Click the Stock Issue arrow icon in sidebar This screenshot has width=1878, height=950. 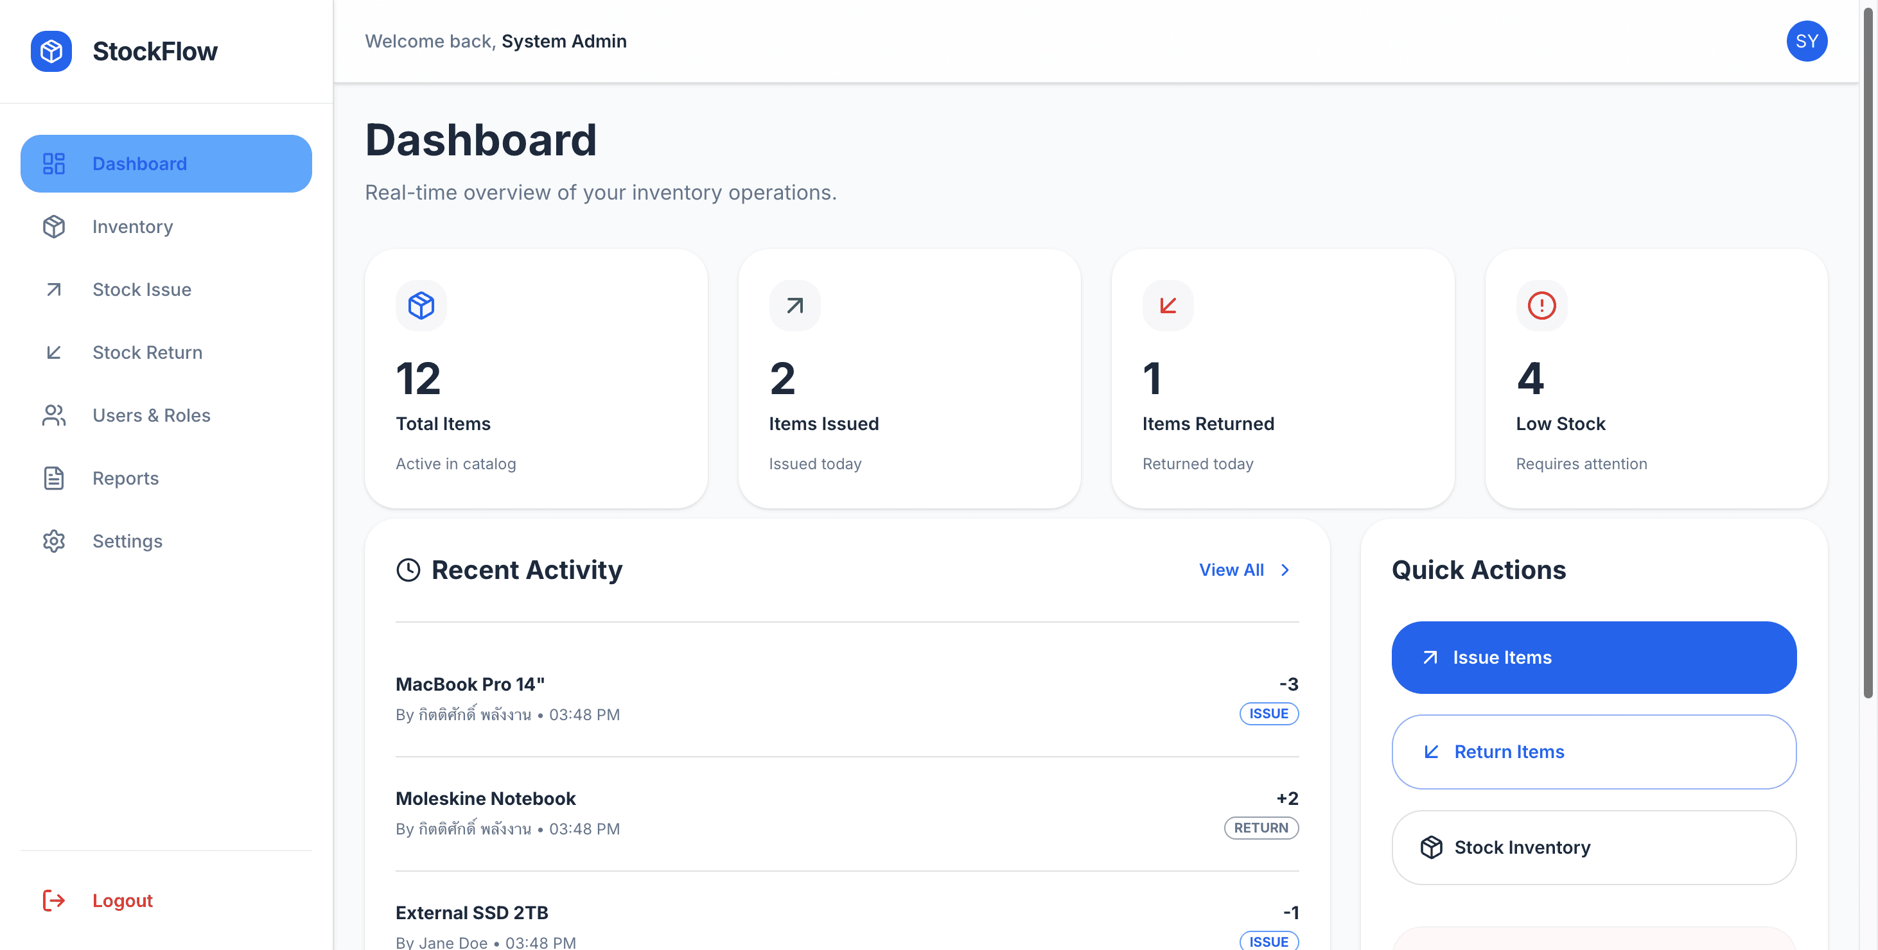click(x=54, y=289)
